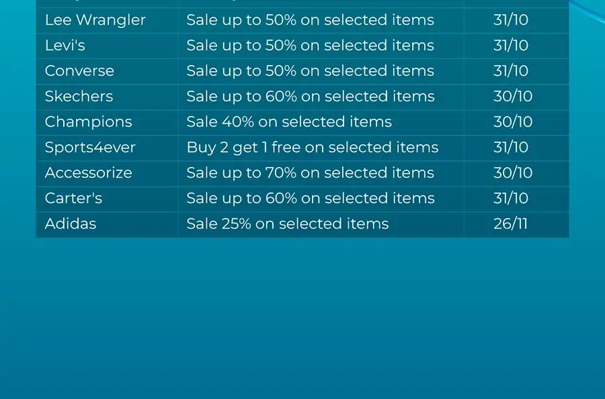Click Levi's Sale up to 50% offer
This screenshot has width=605, height=399.
tap(310, 46)
